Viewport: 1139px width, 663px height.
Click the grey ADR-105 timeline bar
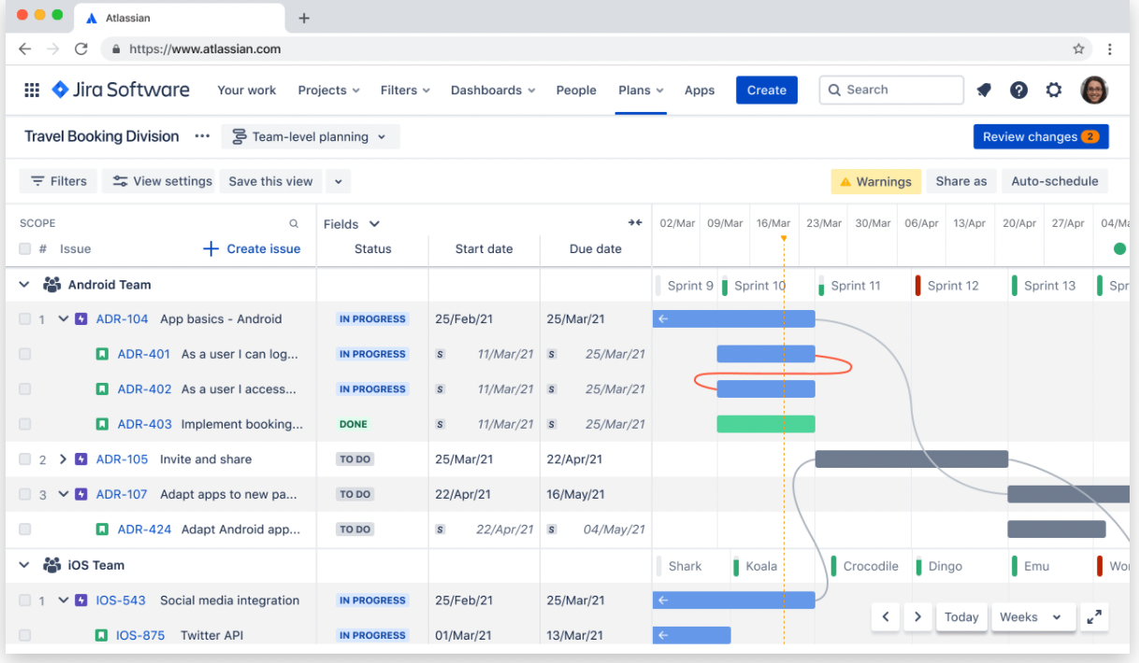912,459
